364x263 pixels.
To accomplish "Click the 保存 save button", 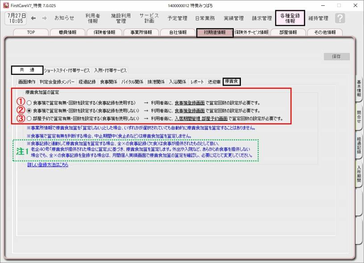I will tap(336, 57).
